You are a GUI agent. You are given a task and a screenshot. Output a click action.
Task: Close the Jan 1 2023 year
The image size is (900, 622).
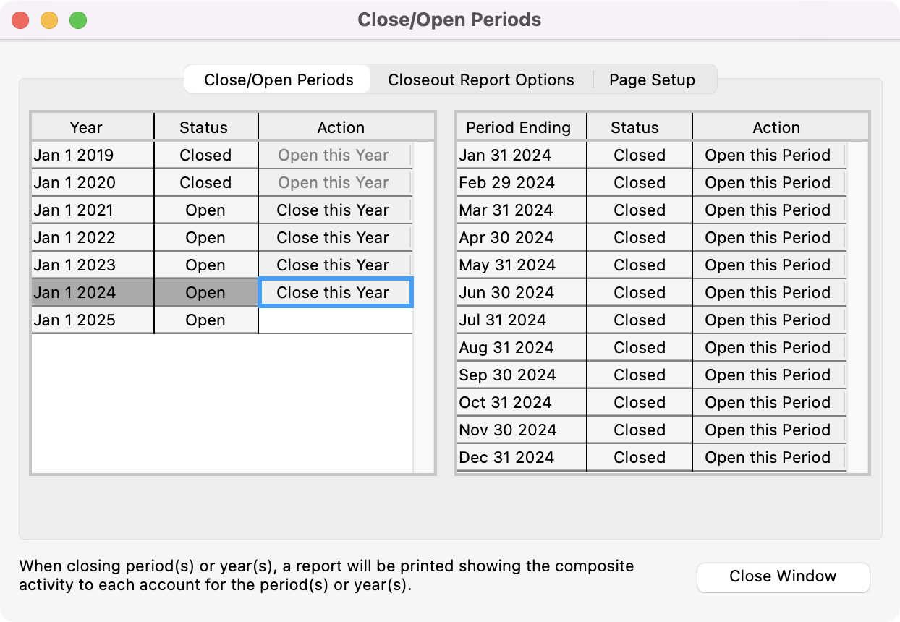334,265
